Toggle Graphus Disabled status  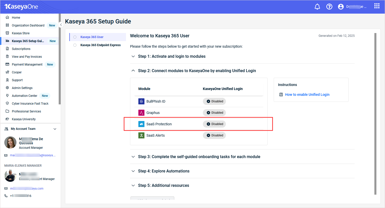pyautogui.click(x=214, y=113)
